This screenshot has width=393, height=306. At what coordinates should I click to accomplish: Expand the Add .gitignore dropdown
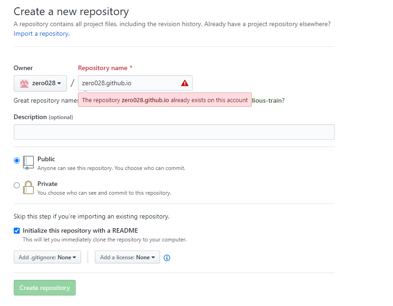(x=47, y=257)
